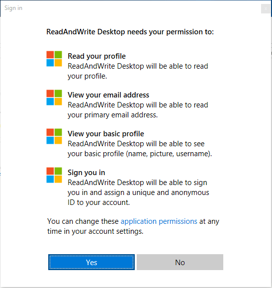Click the Microsoft logo beside View your basic profile
This screenshot has height=288, width=272.
54,136
